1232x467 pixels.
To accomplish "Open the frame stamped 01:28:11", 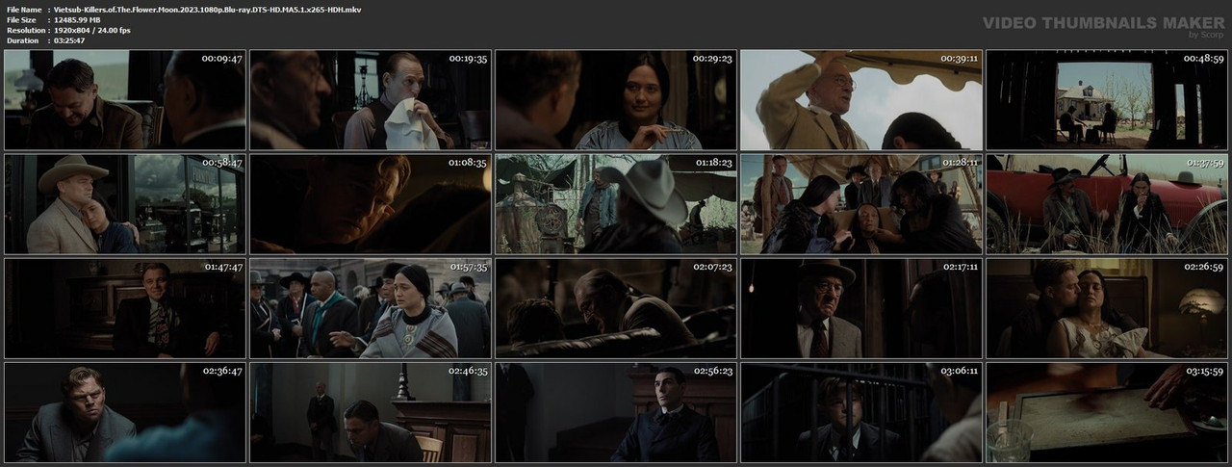I will 861,204.
